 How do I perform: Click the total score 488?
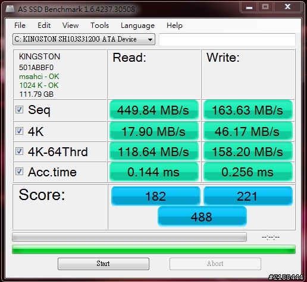[x=202, y=217]
